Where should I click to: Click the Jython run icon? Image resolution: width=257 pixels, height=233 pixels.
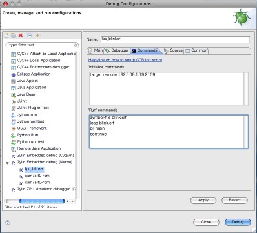click(x=14, y=116)
